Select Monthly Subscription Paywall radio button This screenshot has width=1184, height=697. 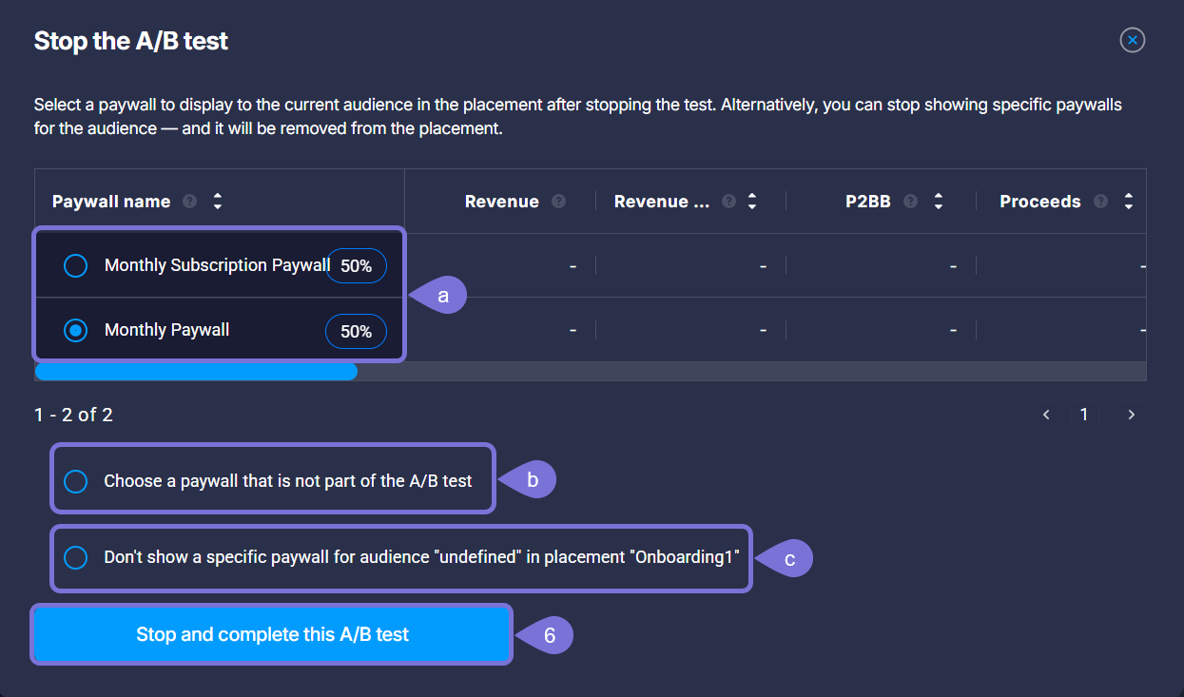click(x=75, y=265)
